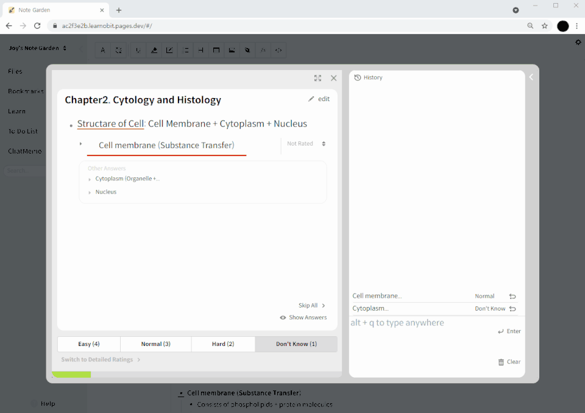The image size is (585, 413).
Task: Go back in browser
Action: (x=9, y=26)
